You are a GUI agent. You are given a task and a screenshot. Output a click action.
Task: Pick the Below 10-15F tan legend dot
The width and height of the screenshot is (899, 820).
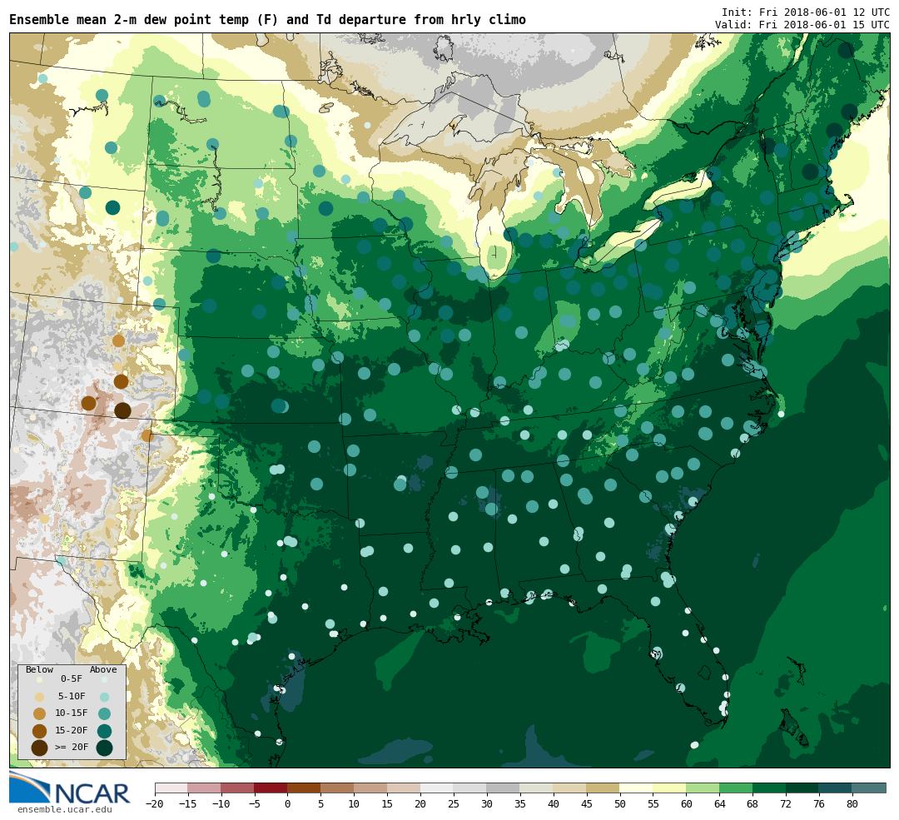pyautogui.click(x=39, y=713)
